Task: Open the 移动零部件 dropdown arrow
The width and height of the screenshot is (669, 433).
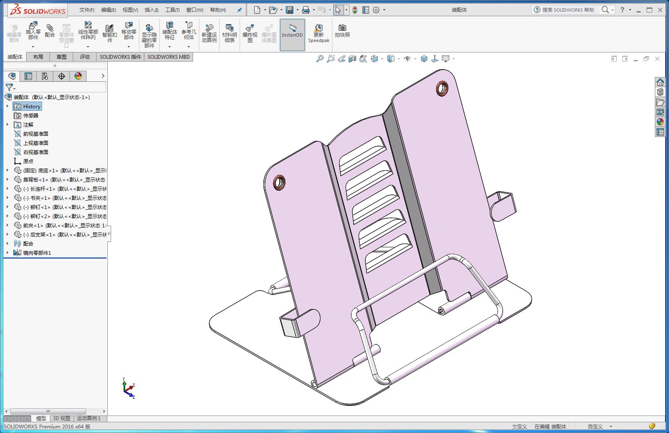Action: [129, 47]
